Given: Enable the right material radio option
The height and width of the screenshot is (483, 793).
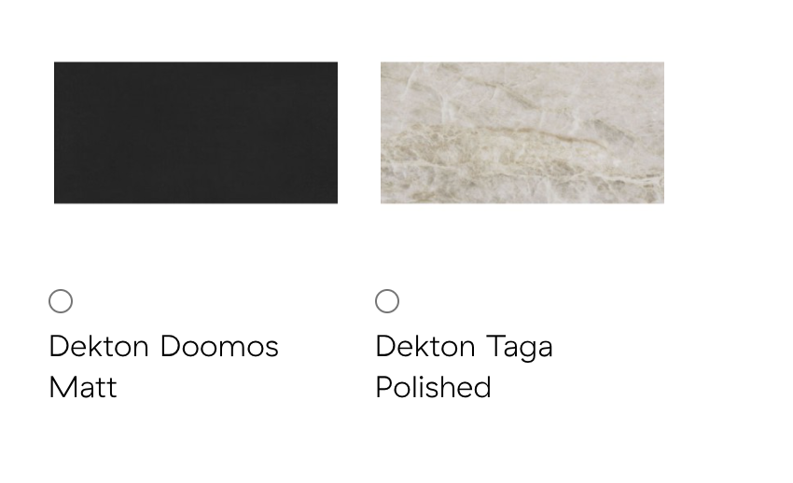Looking at the screenshot, I should pyautogui.click(x=387, y=301).
